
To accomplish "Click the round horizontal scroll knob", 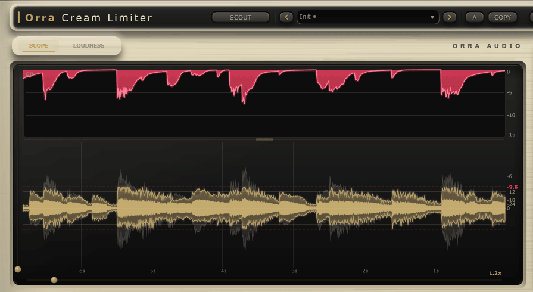I will click(x=54, y=280).
